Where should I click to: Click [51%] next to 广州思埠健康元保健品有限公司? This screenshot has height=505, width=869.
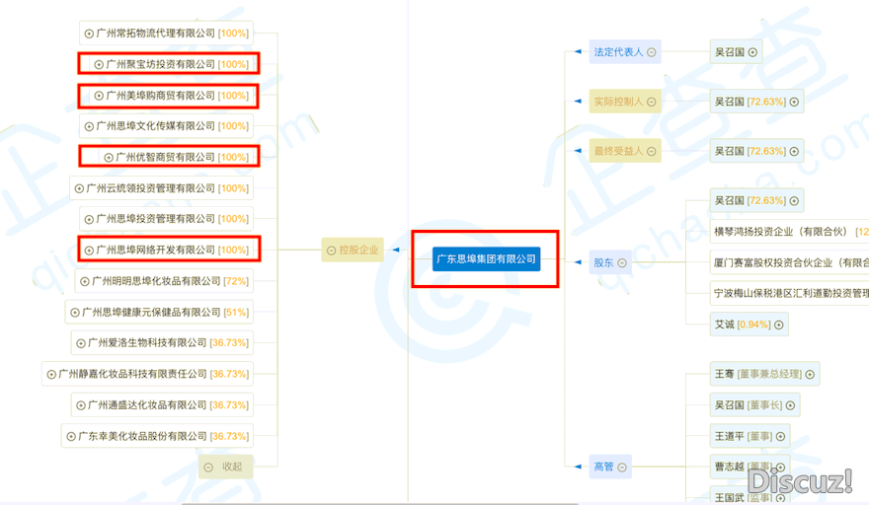236,313
